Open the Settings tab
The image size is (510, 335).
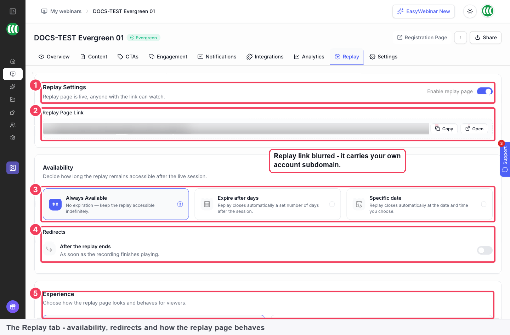(383, 57)
